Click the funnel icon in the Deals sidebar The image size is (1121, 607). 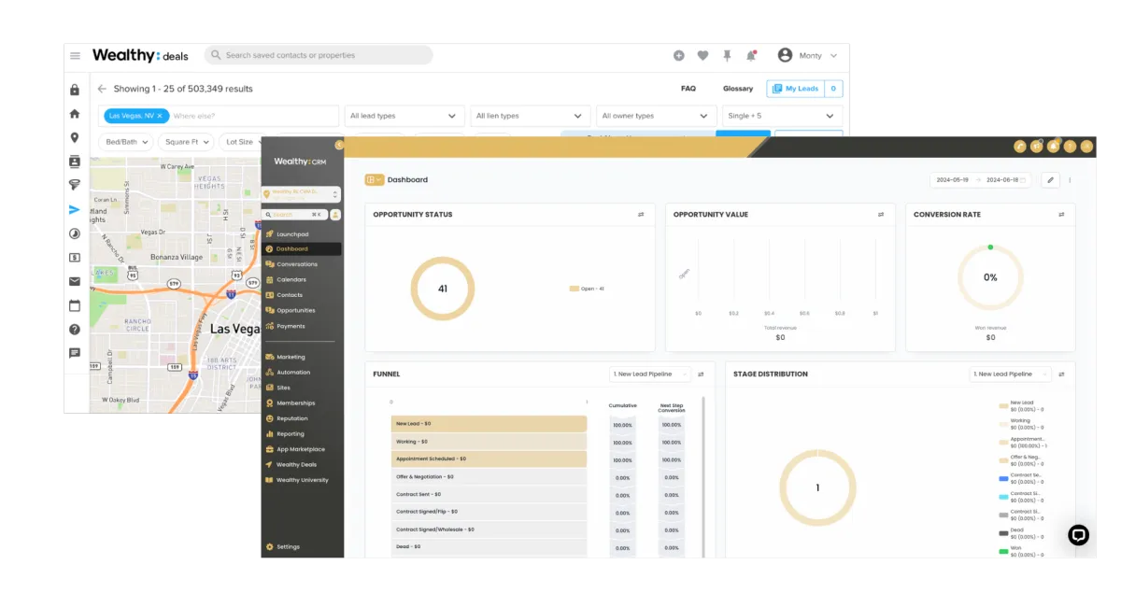click(x=75, y=185)
